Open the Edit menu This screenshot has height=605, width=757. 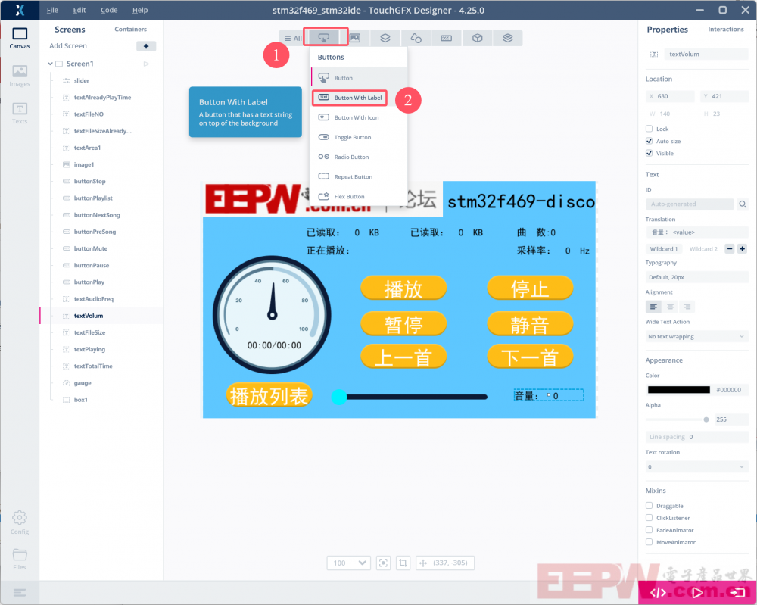tap(79, 10)
